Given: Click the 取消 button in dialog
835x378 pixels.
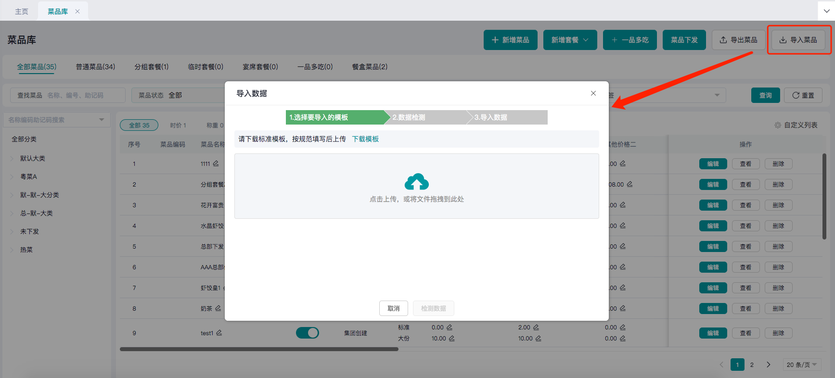Looking at the screenshot, I should 394,308.
